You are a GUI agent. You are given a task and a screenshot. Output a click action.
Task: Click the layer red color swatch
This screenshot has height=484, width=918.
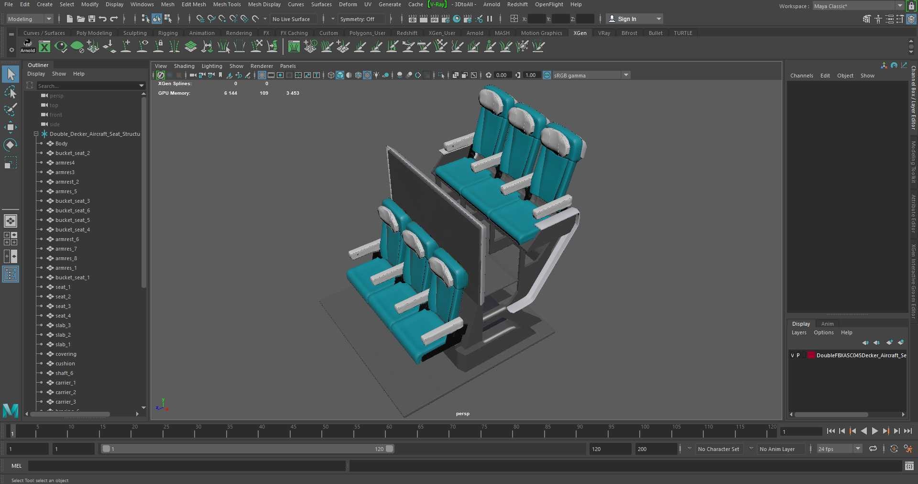tap(811, 355)
